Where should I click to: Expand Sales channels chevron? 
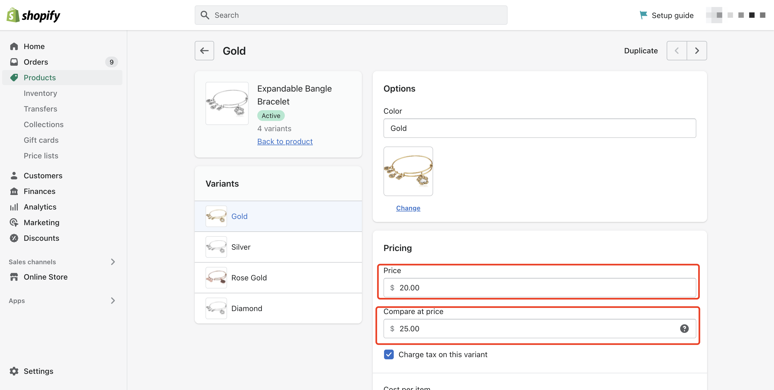(x=113, y=262)
